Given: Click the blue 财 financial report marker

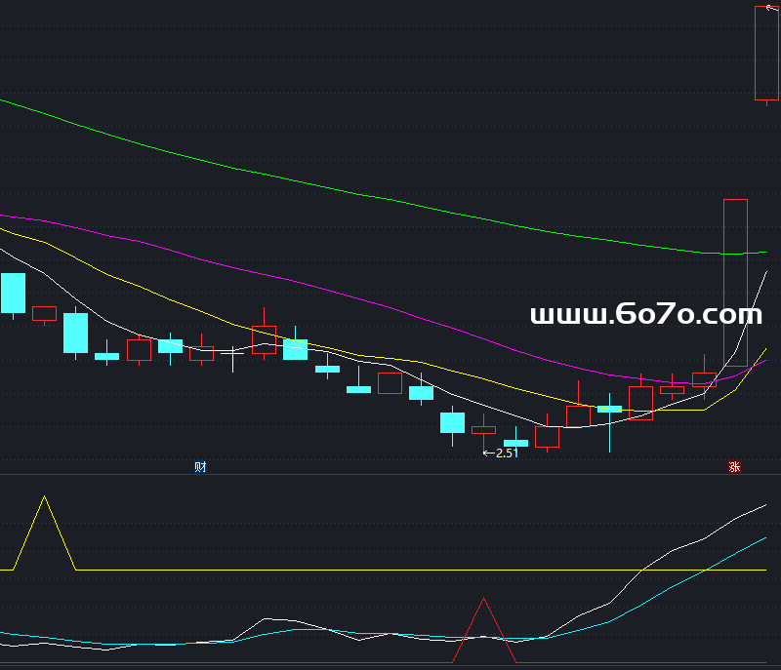Looking at the screenshot, I should click(x=200, y=466).
